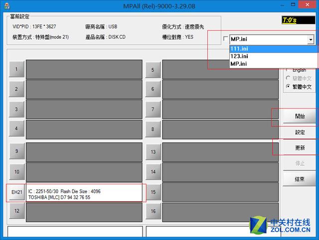The image size is (319, 240).
Task: Select the English language radio button
Action: [288, 70]
